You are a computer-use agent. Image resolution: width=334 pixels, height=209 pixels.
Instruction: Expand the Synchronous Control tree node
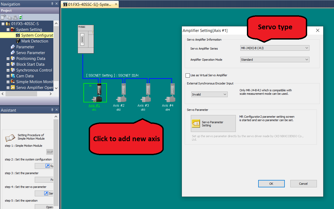click(x=8, y=70)
